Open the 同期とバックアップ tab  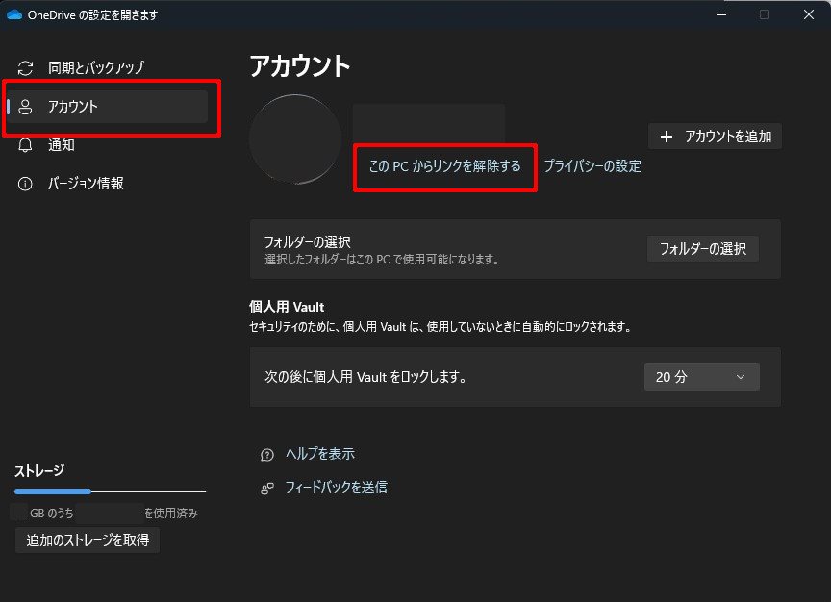95,68
